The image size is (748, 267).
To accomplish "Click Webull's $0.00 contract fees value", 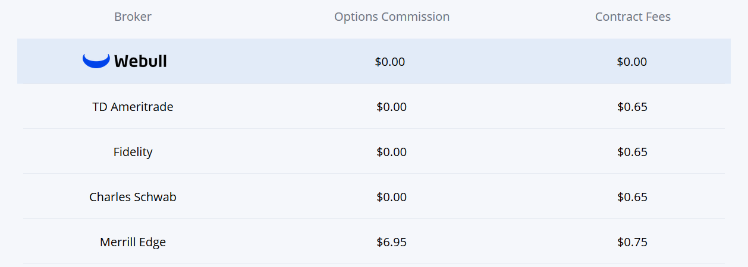I will coord(632,62).
